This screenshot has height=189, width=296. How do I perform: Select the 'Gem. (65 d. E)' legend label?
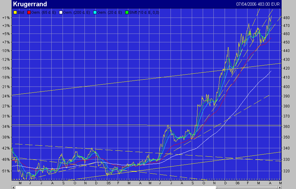43,13
